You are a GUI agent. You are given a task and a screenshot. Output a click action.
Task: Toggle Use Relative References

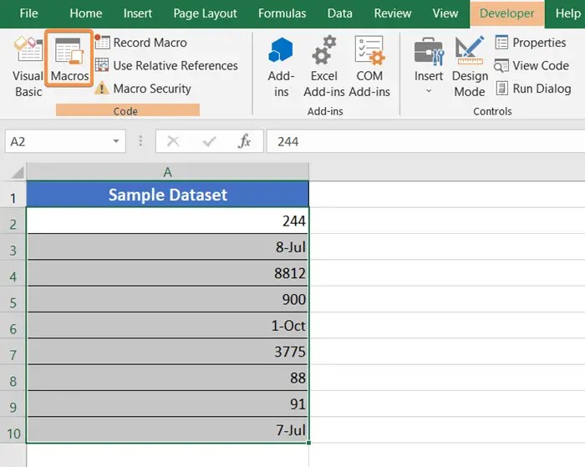coord(166,66)
